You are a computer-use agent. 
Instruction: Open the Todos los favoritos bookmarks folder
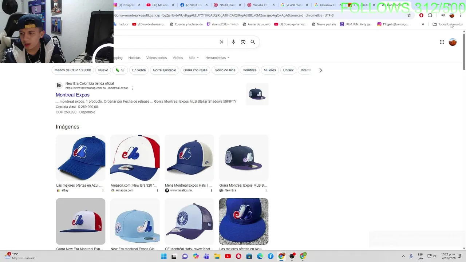pos(447,24)
